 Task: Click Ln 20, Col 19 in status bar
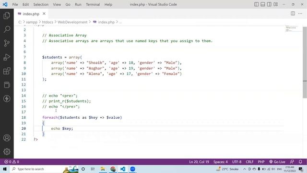pos(199,162)
